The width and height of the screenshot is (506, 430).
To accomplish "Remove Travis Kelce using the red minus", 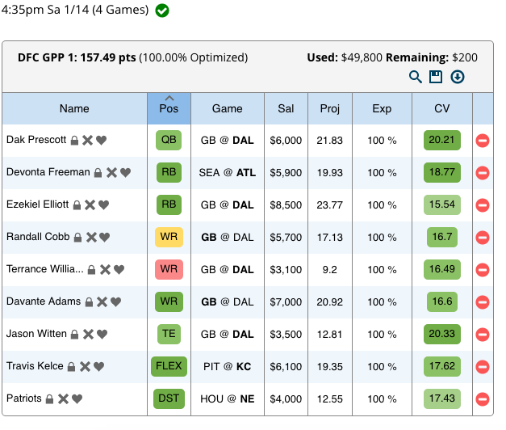I will point(483,367).
